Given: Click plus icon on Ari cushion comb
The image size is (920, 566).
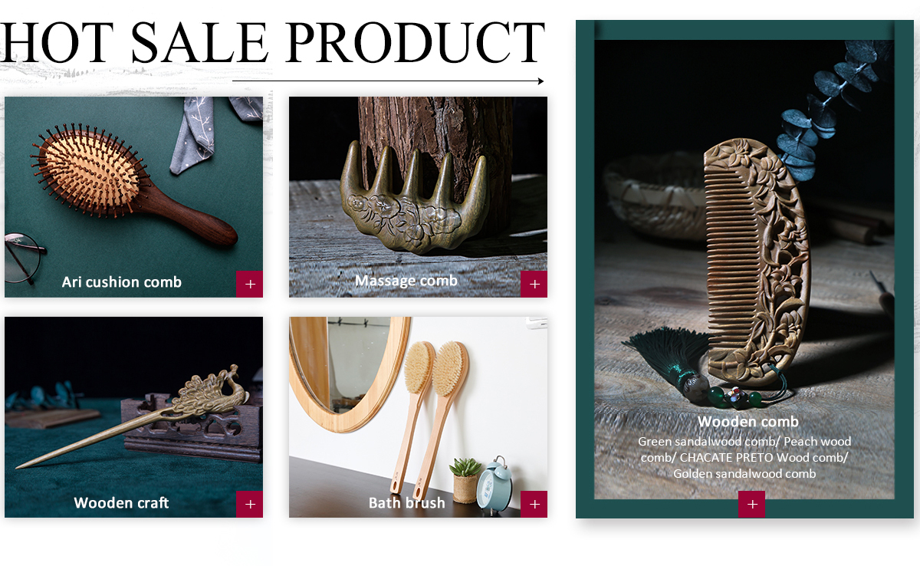Looking at the screenshot, I should [249, 284].
